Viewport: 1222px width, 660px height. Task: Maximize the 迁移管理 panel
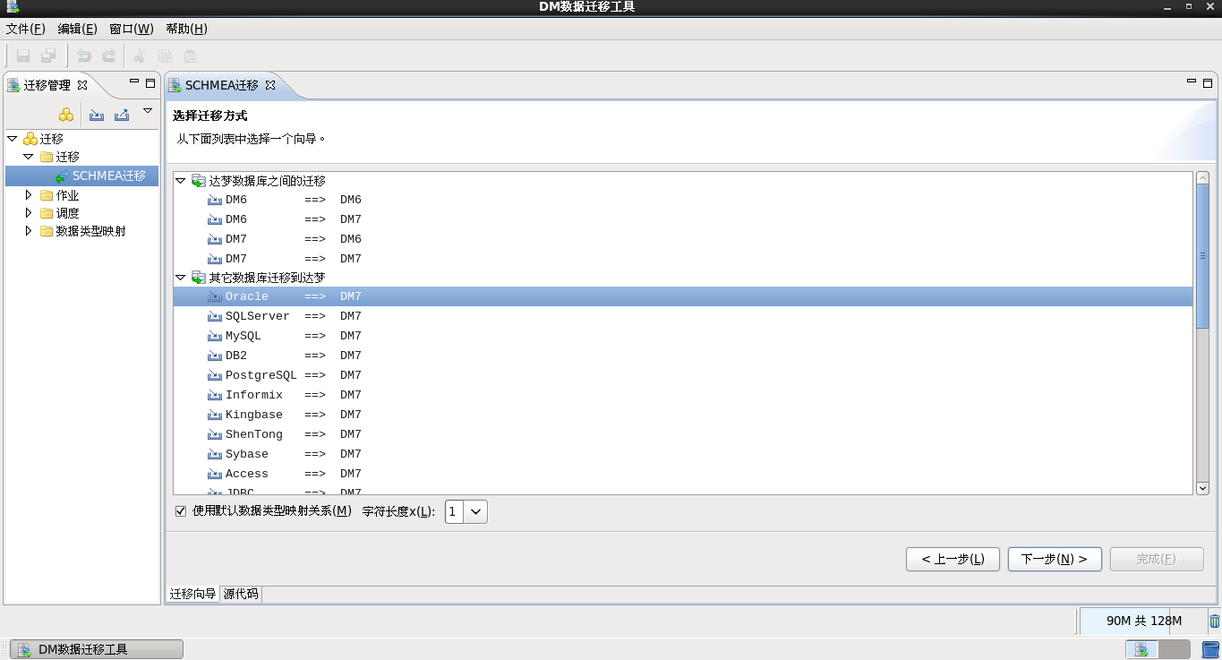click(150, 83)
